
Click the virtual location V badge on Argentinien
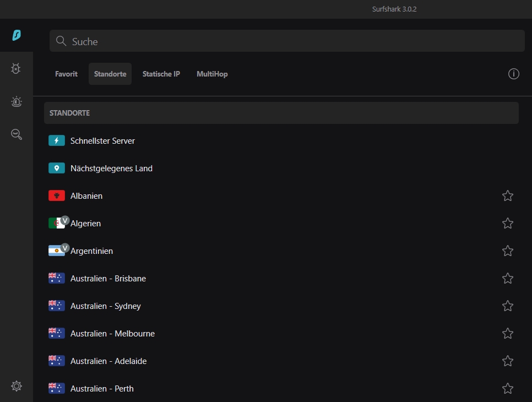coord(65,248)
